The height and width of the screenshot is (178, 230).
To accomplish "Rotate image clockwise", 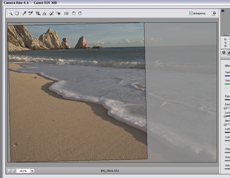I will pos(80,13).
